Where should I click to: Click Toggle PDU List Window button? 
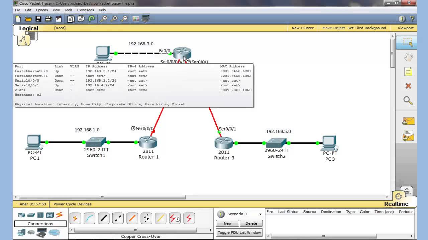coord(239,232)
